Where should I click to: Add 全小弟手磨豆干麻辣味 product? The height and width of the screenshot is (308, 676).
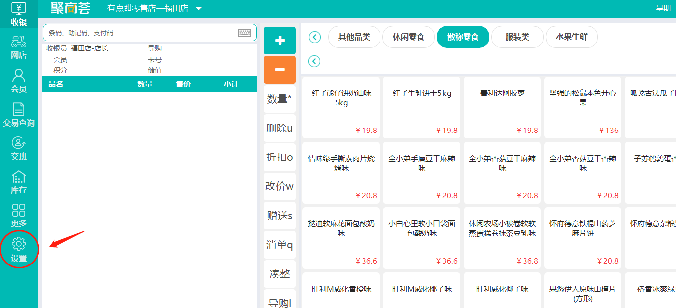pos(422,173)
